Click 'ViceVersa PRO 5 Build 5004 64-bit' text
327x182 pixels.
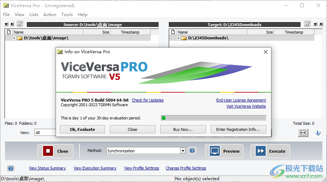click(95, 100)
